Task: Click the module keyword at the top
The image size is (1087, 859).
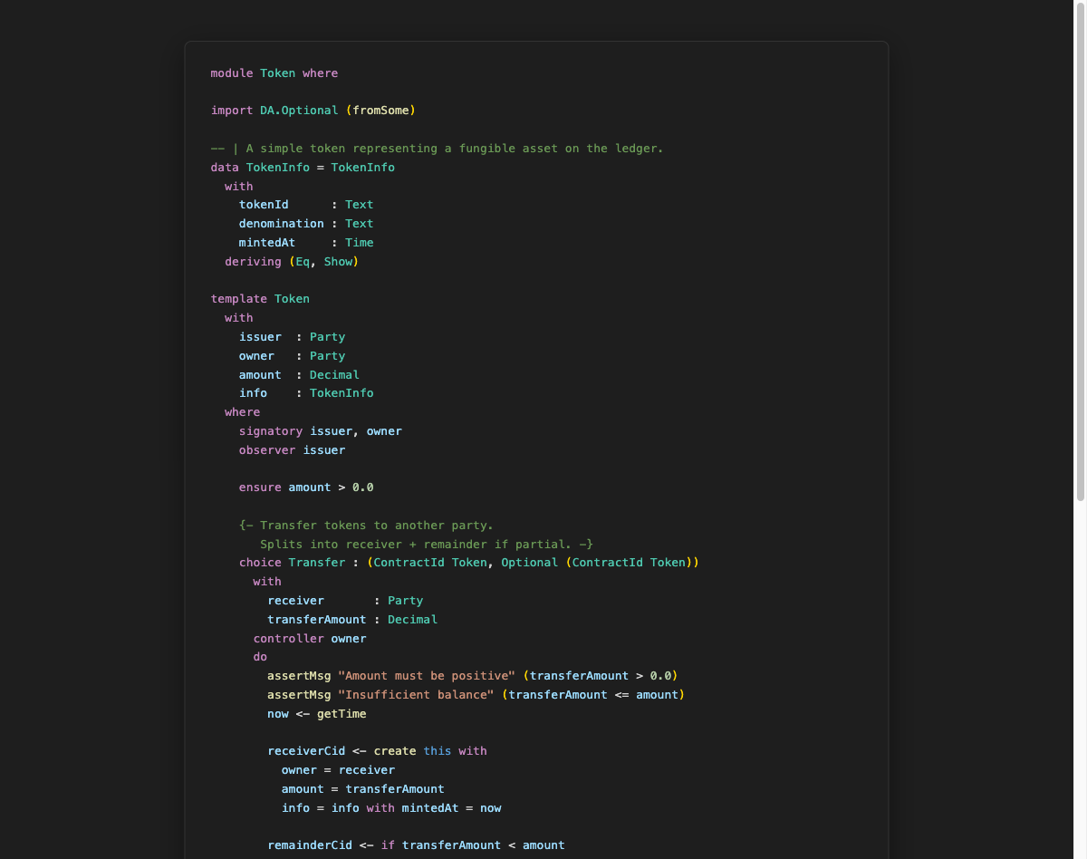Action: (x=231, y=72)
